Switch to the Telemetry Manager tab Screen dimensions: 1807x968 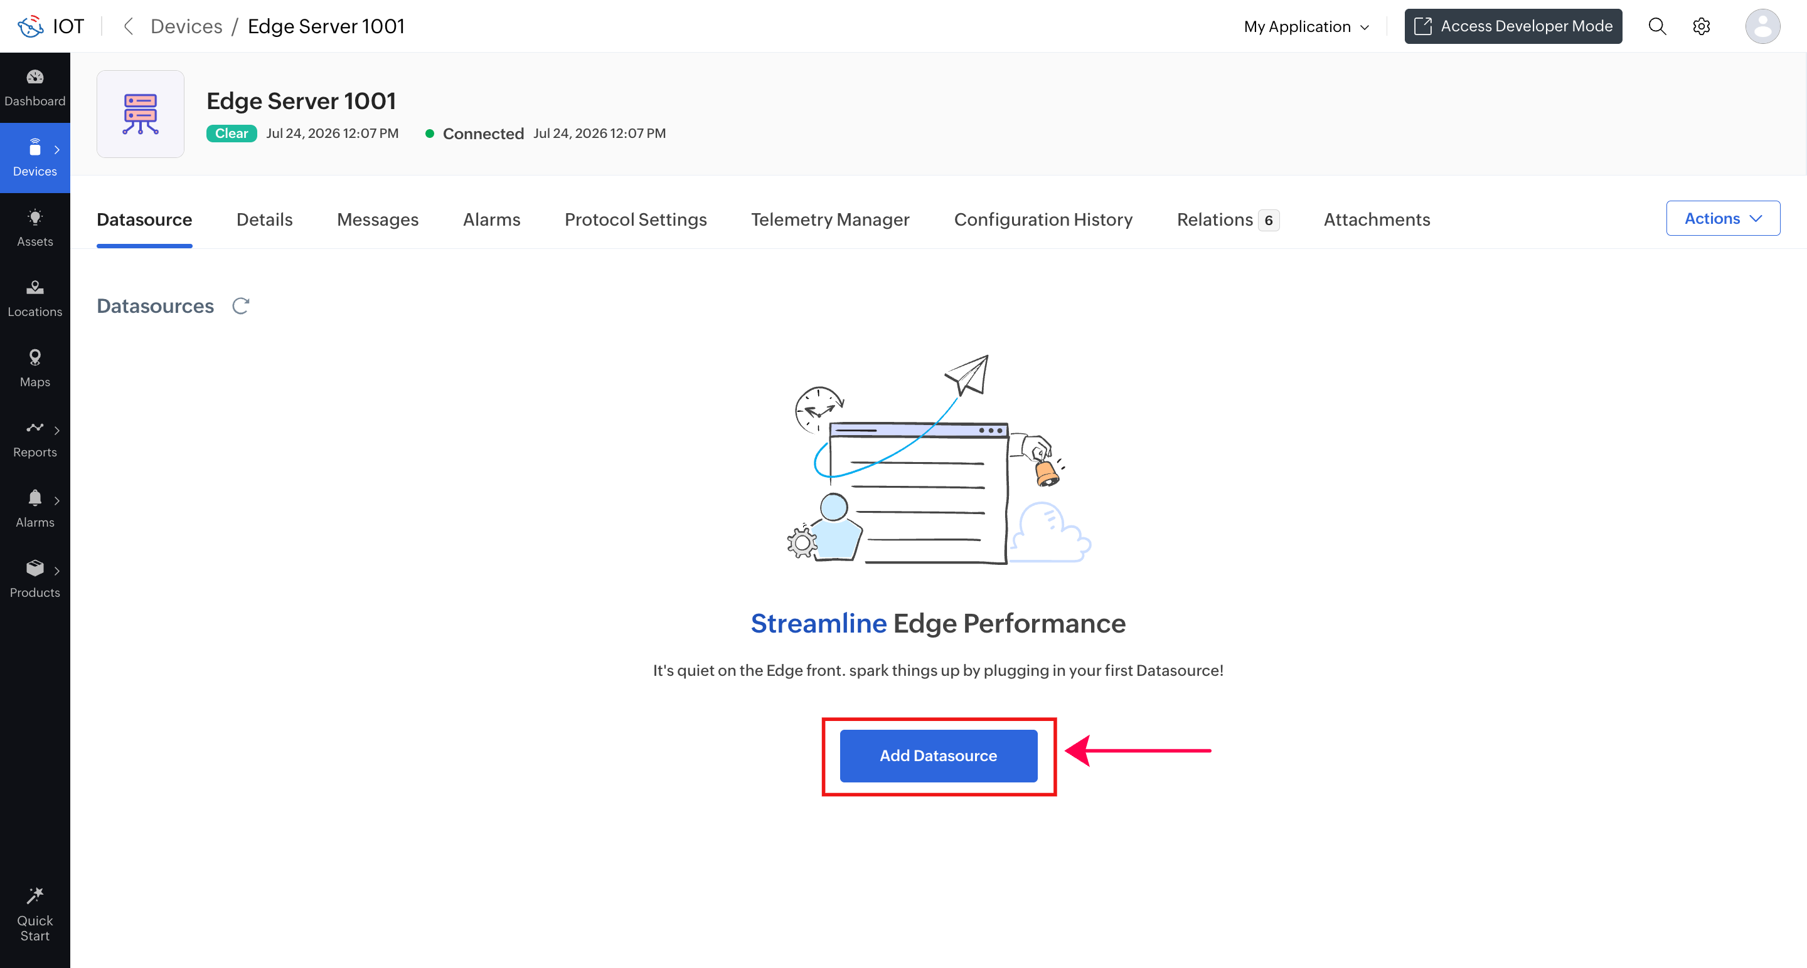pyautogui.click(x=830, y=219)
